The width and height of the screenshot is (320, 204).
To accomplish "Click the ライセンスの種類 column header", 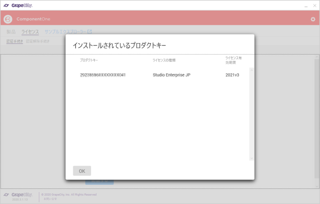I will (x=164, y=60).
